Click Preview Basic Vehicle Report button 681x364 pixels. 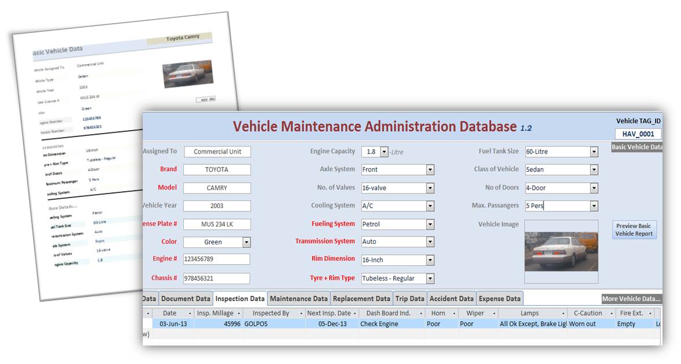pyautogui.click(x=634, y=229)
